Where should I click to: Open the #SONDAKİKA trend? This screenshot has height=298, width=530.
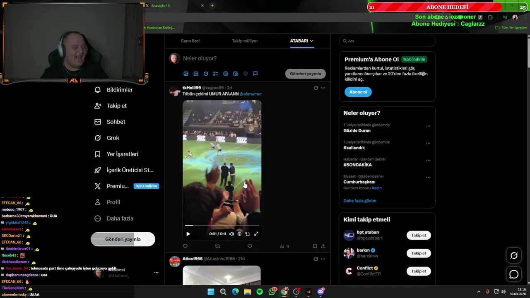tap(357, 165)
